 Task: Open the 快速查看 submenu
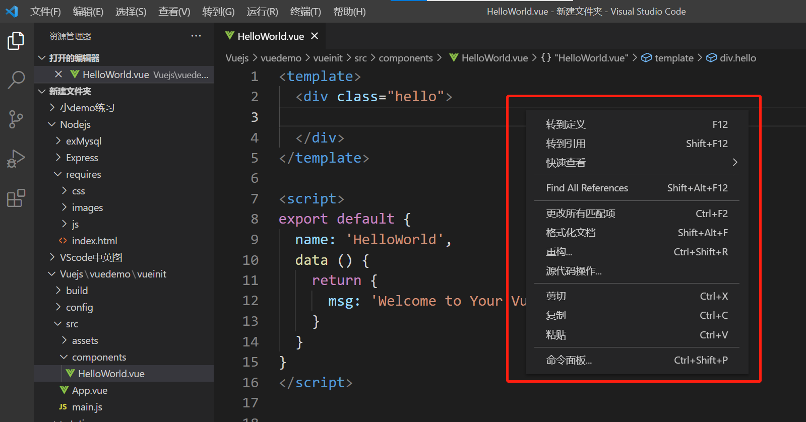tap(637, 163)
